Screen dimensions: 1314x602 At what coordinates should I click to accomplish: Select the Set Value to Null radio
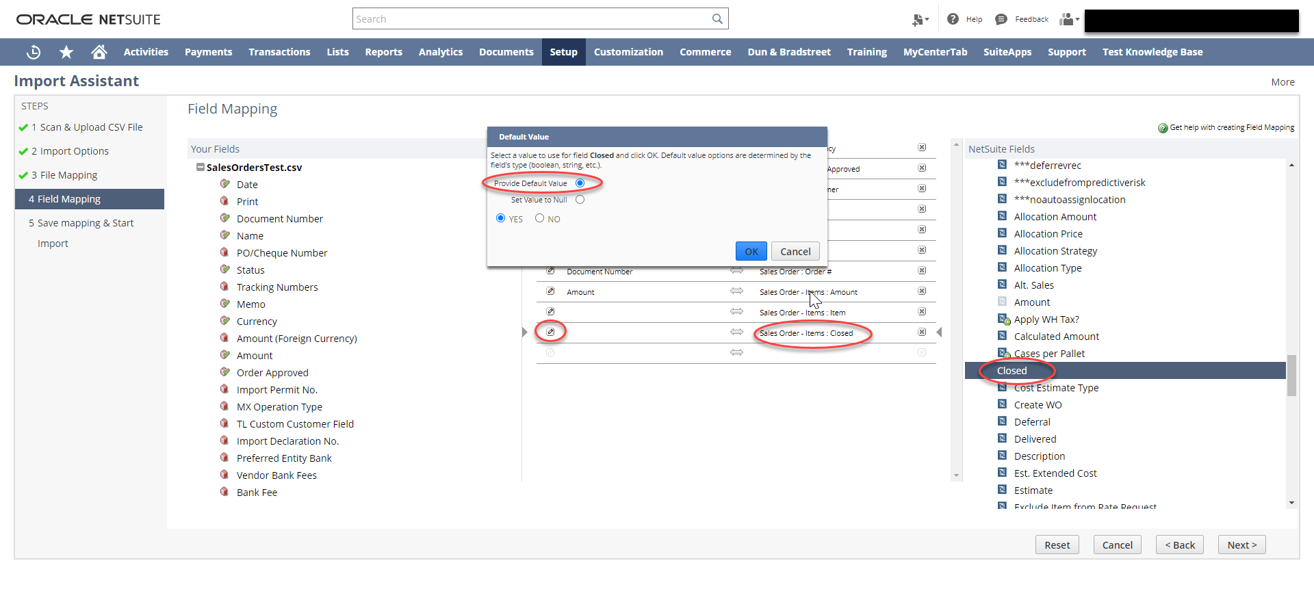click(580, 200)
